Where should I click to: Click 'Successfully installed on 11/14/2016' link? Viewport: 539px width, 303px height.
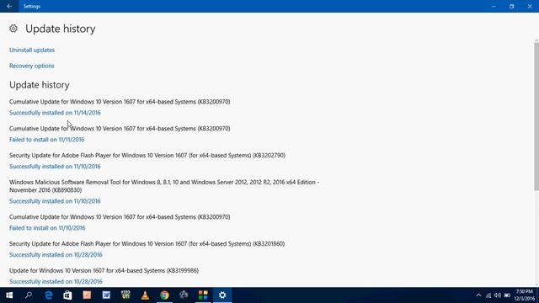[55, 113]
